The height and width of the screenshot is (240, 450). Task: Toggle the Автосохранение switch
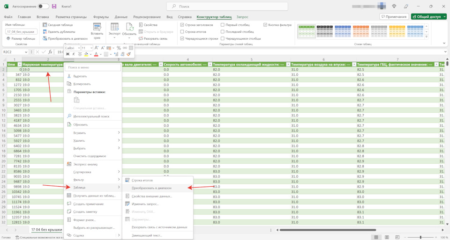point(43,7)
